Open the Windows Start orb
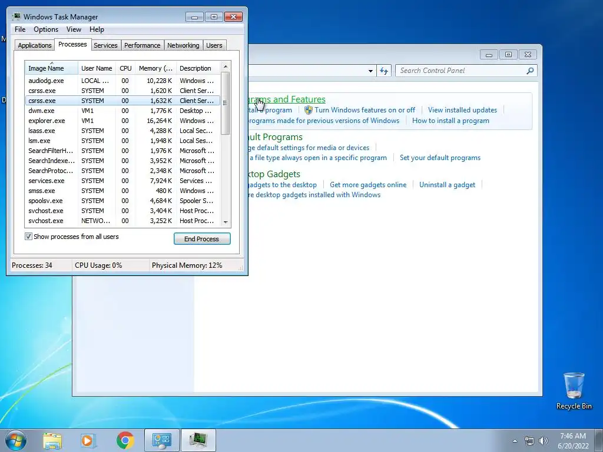 15,440
